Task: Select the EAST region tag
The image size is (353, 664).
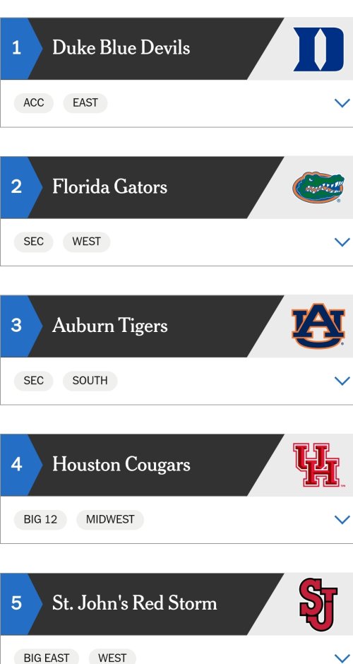Action: coord(85,103)
